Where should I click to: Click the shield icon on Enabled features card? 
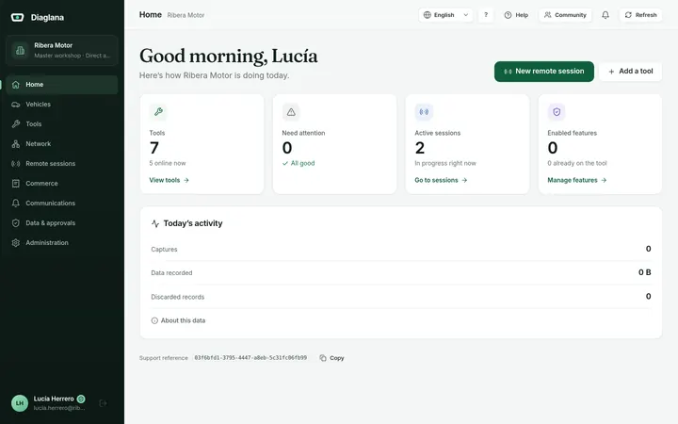(557, 112)
